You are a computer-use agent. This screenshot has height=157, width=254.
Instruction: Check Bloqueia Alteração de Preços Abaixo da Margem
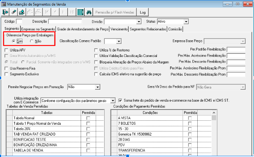tap(96, 62)
